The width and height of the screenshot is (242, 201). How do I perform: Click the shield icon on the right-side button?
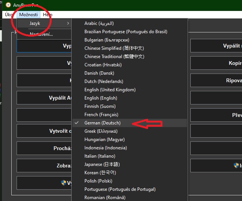coord(236,165)
